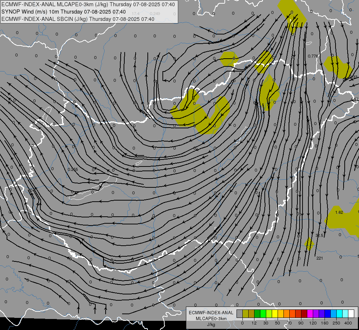Click the legend tick label 12
This screenshot has height=330, width=359.
(x=254, y=323)
